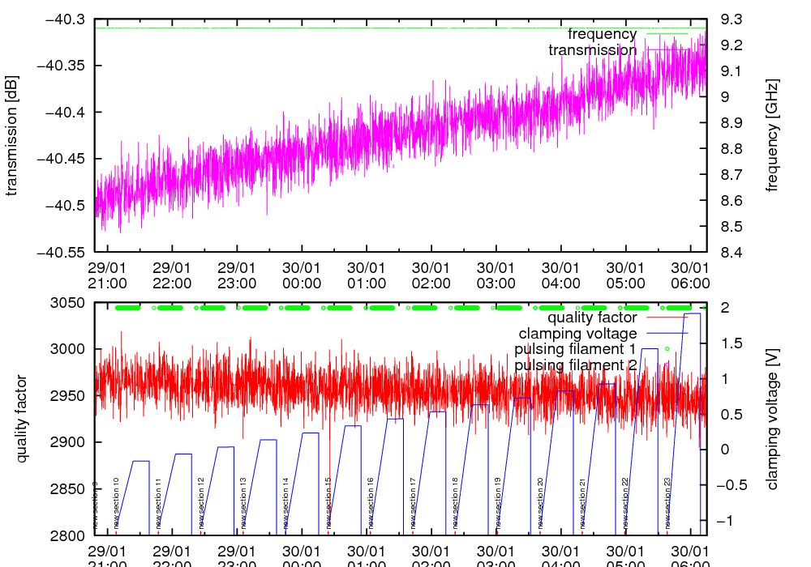
Task: Click the "30/01 00:00" tick label under upper plot
Action: pyautogui.click(x=302, y=275)
